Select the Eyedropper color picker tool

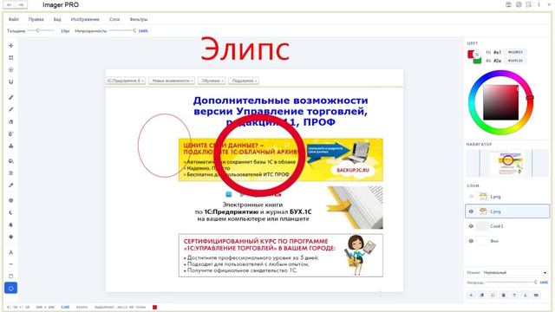11,185
